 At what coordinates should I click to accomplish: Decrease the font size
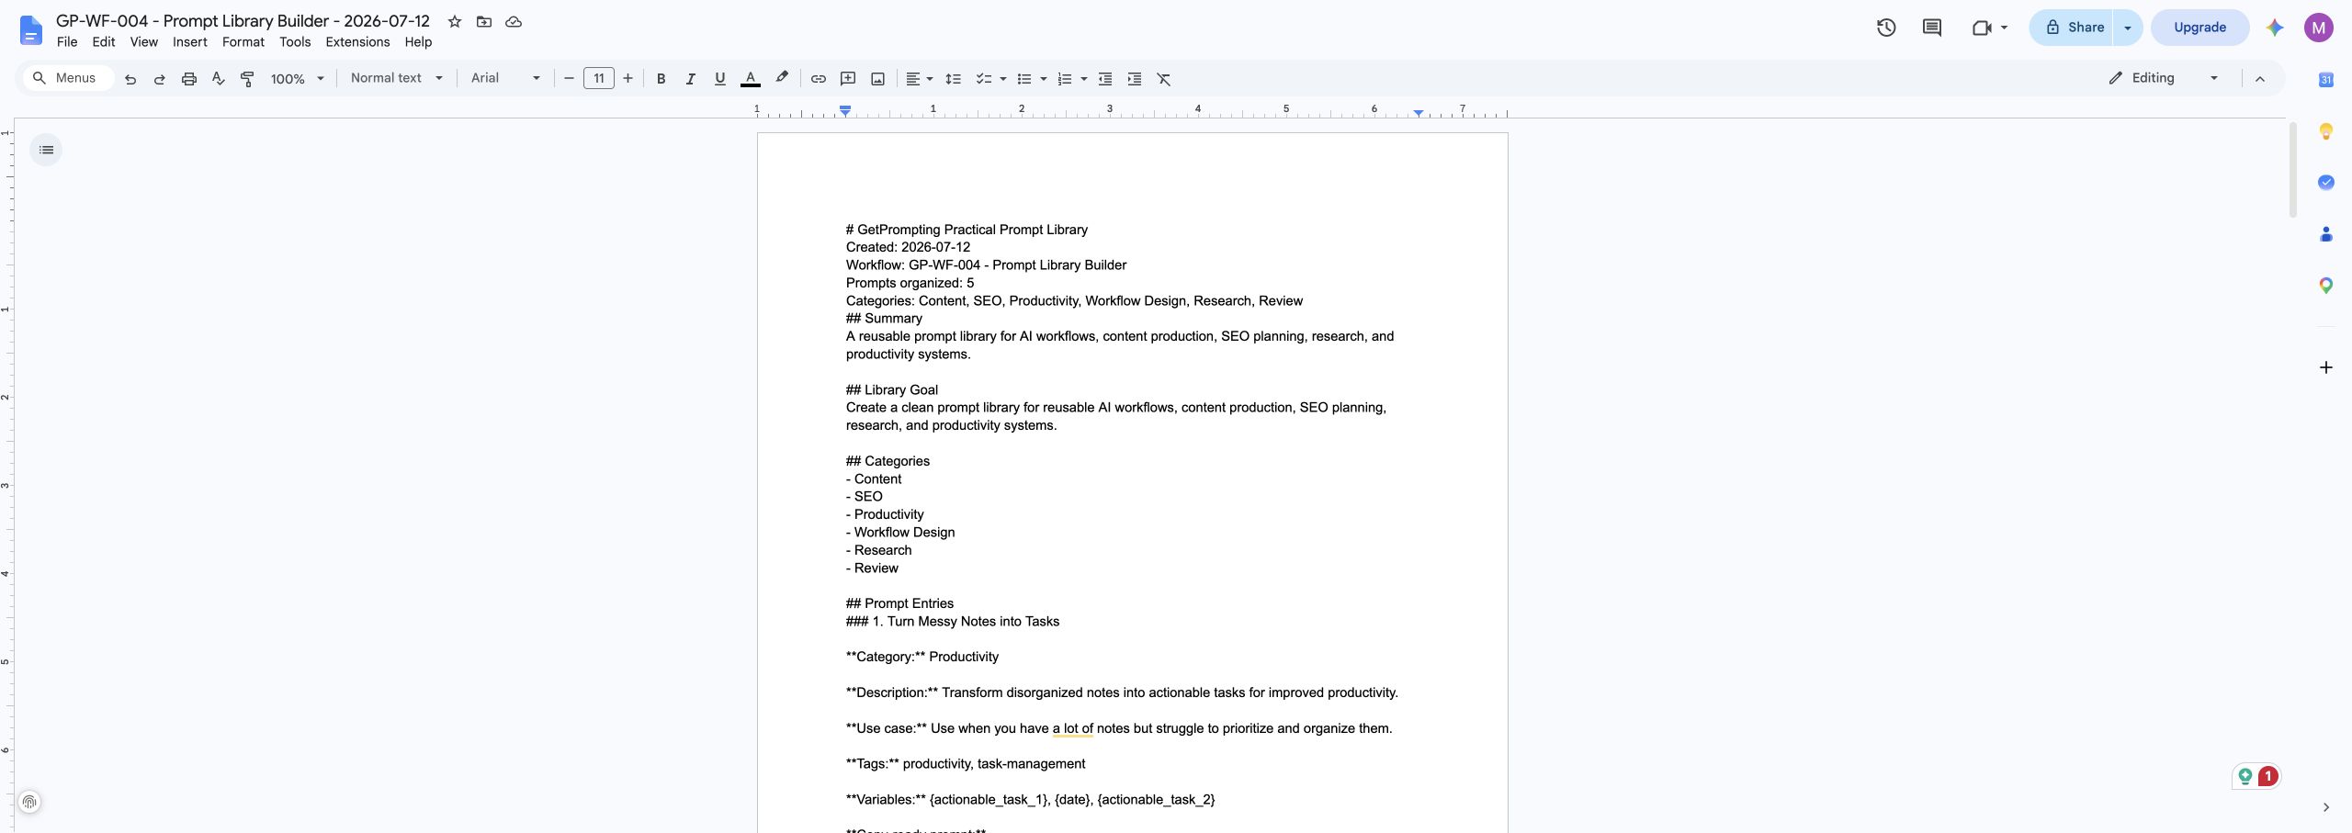coord(570,79)
